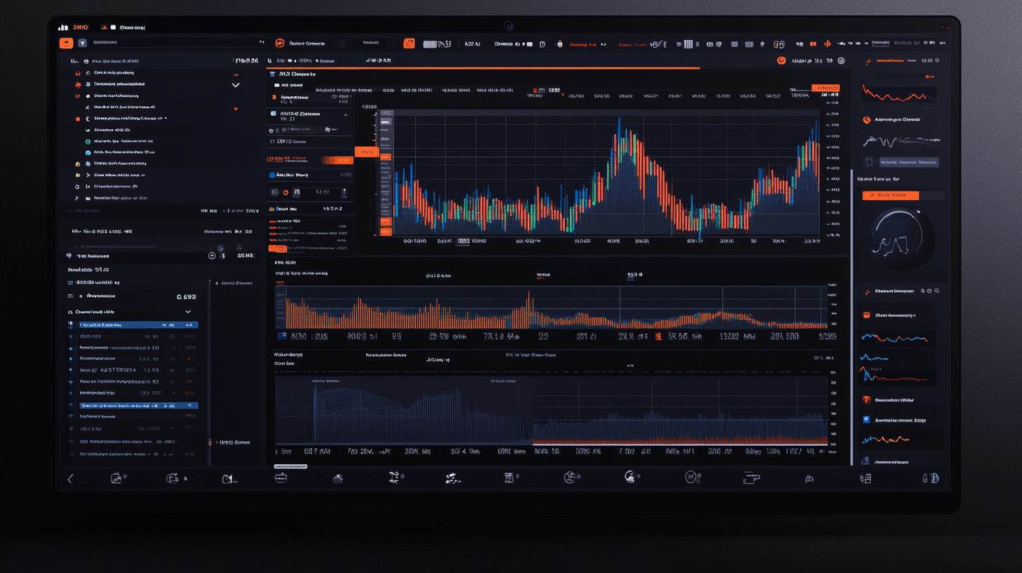Collapse the chevron in the lower-left portfolio section
This screenshot has width=1022, height=573.
[188, 311]
